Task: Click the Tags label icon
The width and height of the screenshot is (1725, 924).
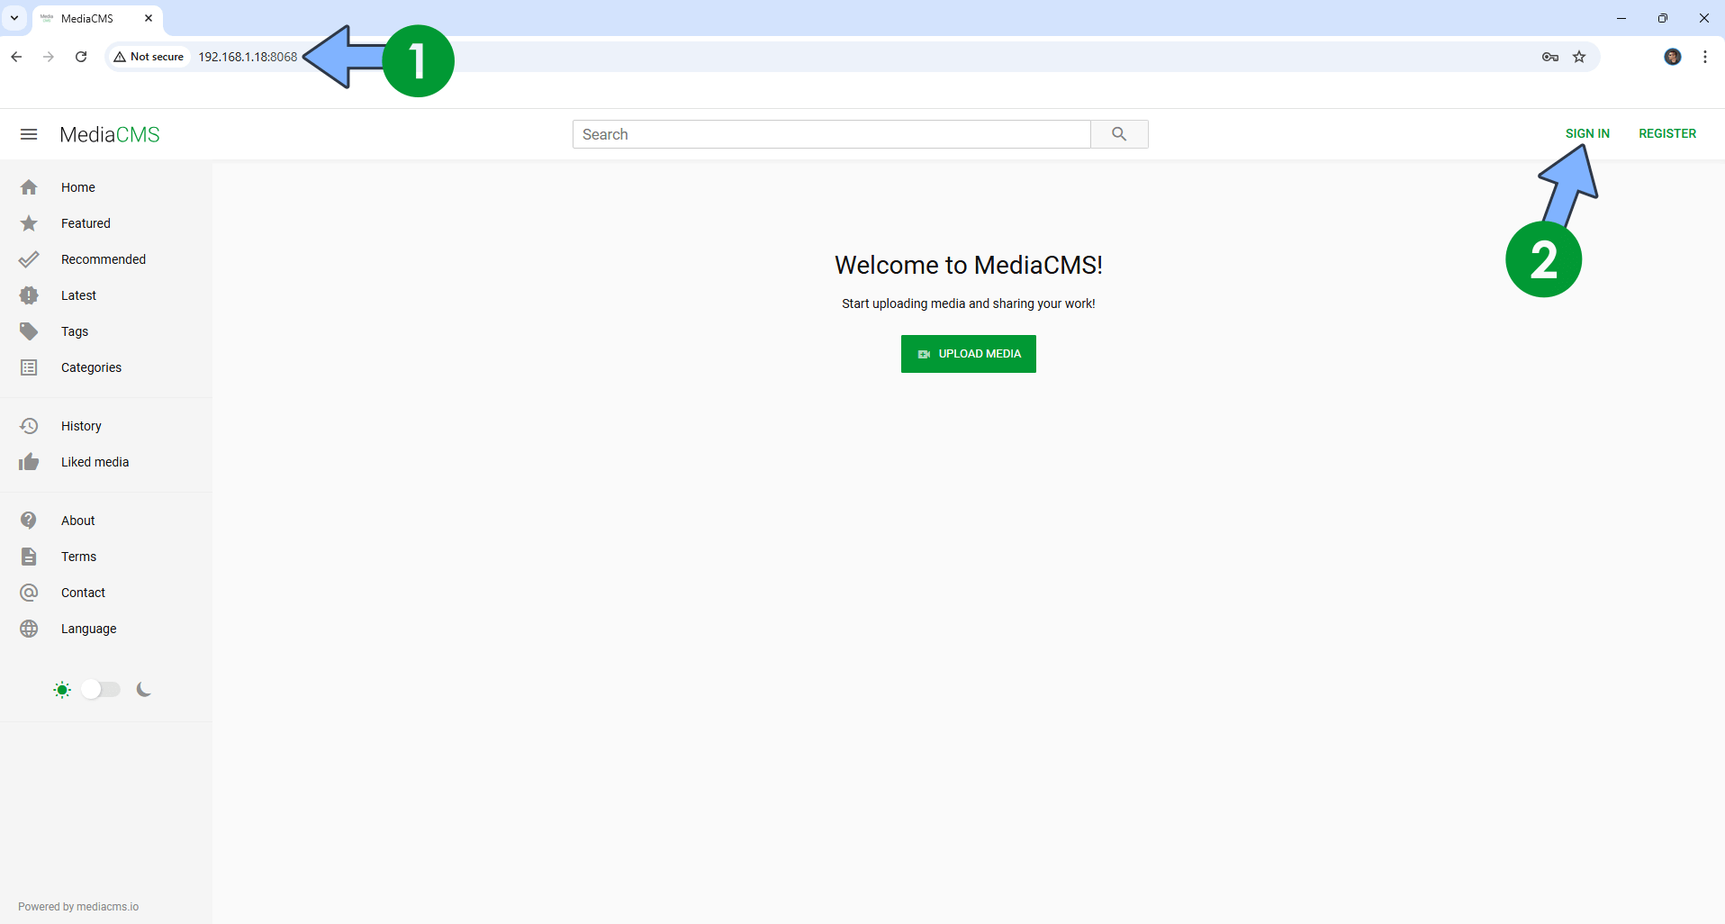Action: (x=29, y=331)
